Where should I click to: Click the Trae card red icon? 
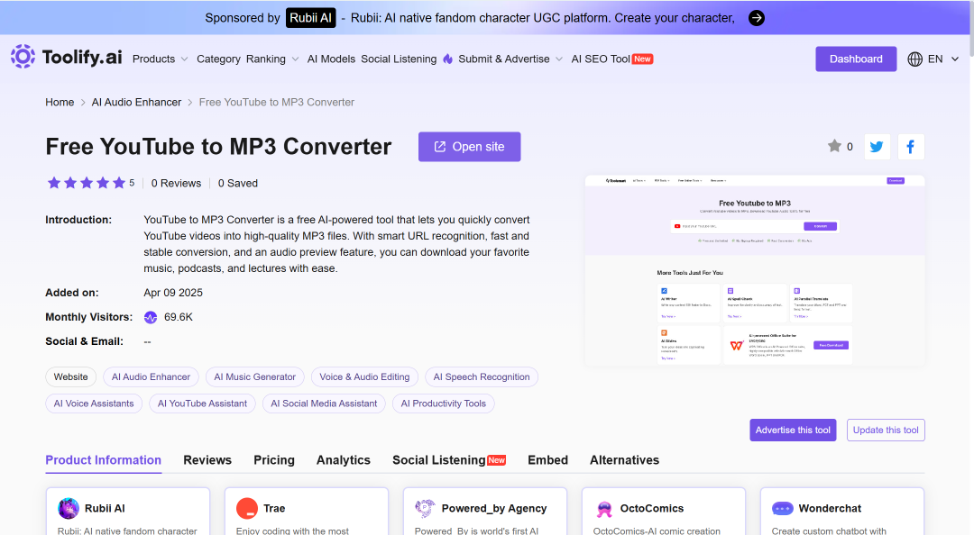(x=246, y=508)
